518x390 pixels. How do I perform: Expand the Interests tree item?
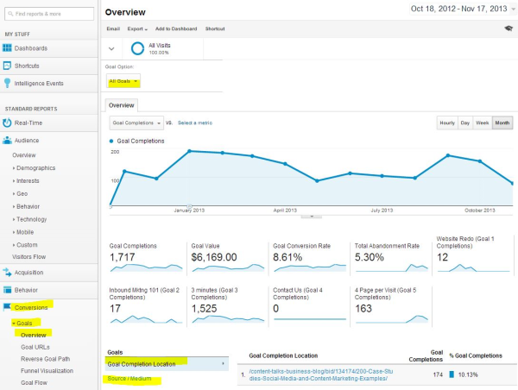[14, 181]
